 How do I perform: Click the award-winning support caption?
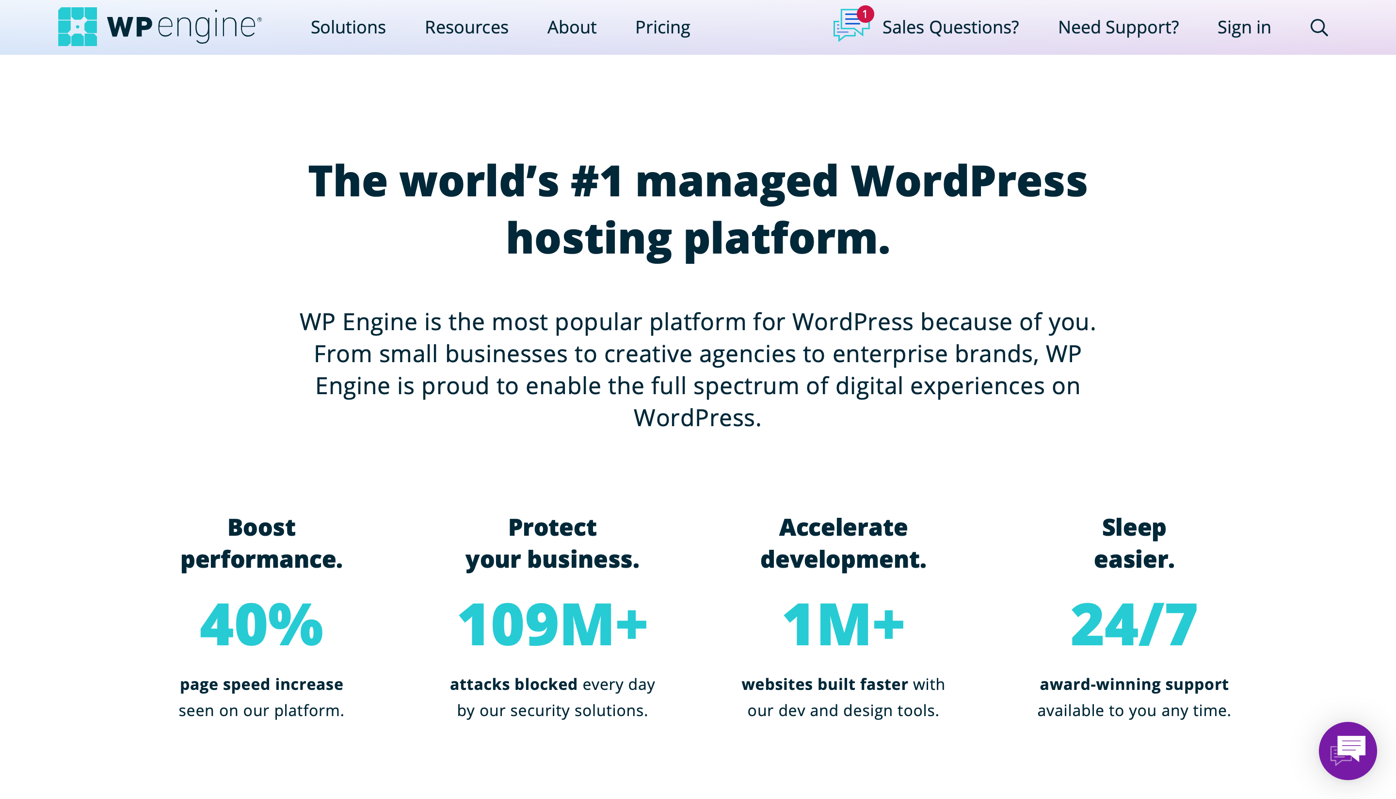[1134, 697]
